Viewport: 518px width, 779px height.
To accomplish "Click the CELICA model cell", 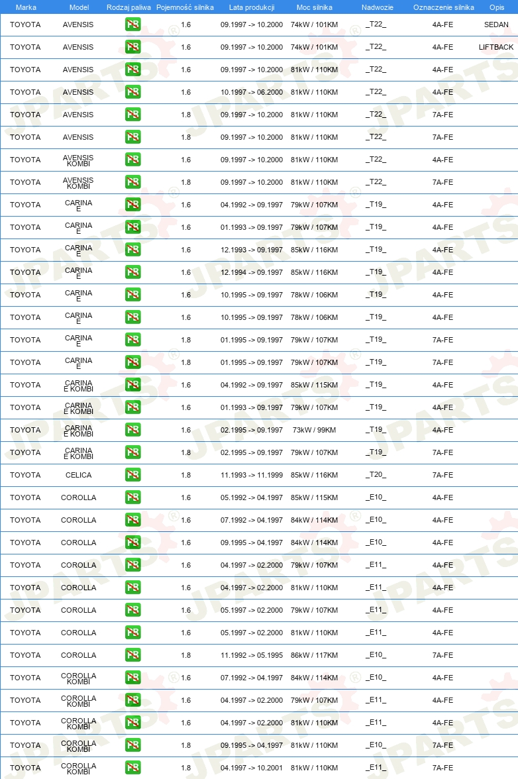I will point(78,475).
